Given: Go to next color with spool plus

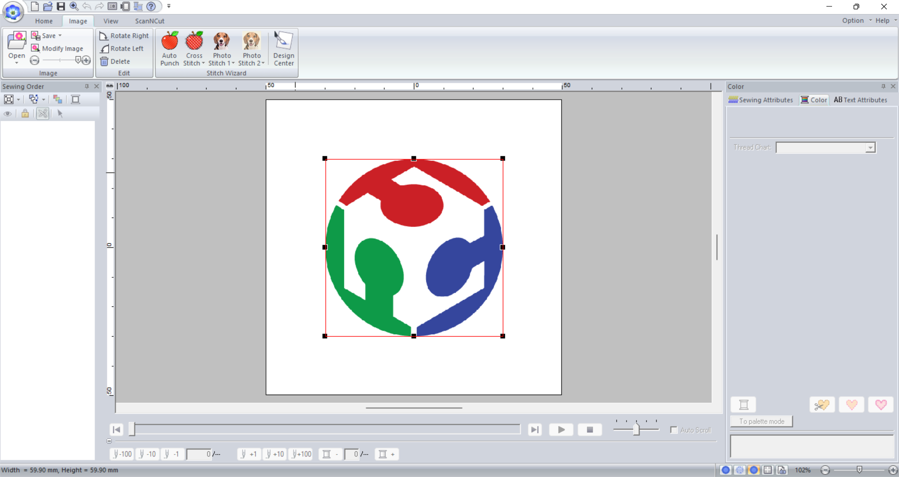Looking at the screenshot, I should click(387, 454).
